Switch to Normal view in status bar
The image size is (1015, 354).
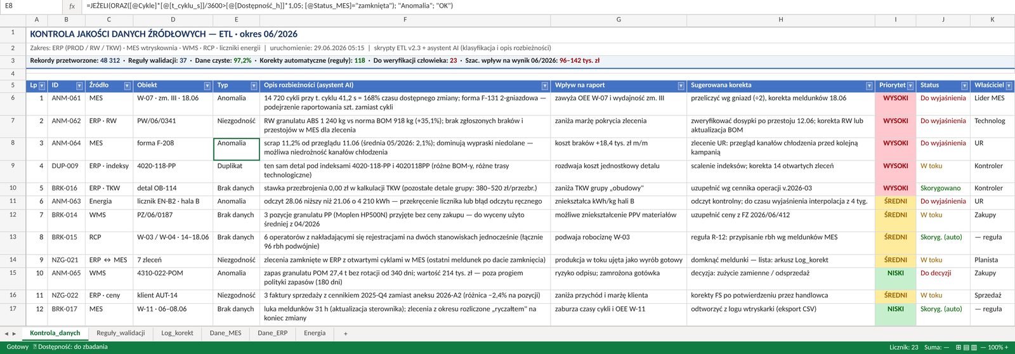pyautogui.click(x=957, y=348)
